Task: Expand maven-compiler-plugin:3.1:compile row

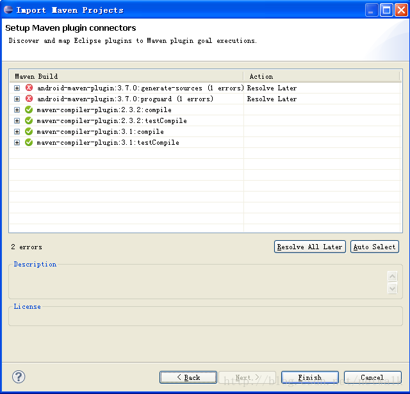Action: click(17, 132)
